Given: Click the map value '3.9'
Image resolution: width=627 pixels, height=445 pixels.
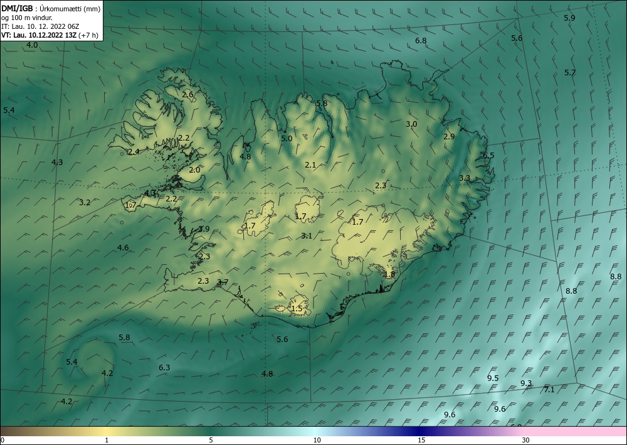Looking at the screenshot, I should coord(204,229).
